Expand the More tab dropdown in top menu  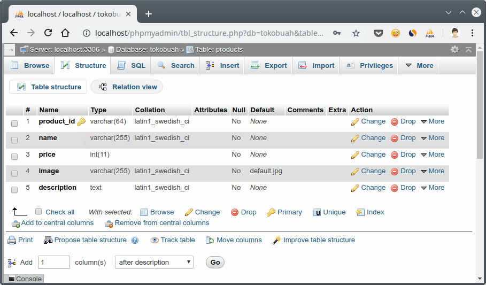[419, 66]
